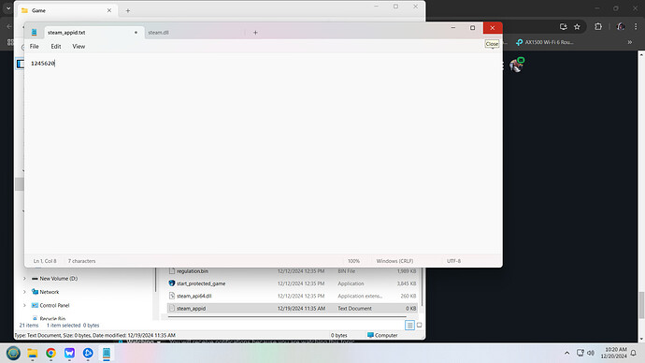Expand the New Volume (D:) tree node
Screen dimensions: 645x363
[24, 279]
